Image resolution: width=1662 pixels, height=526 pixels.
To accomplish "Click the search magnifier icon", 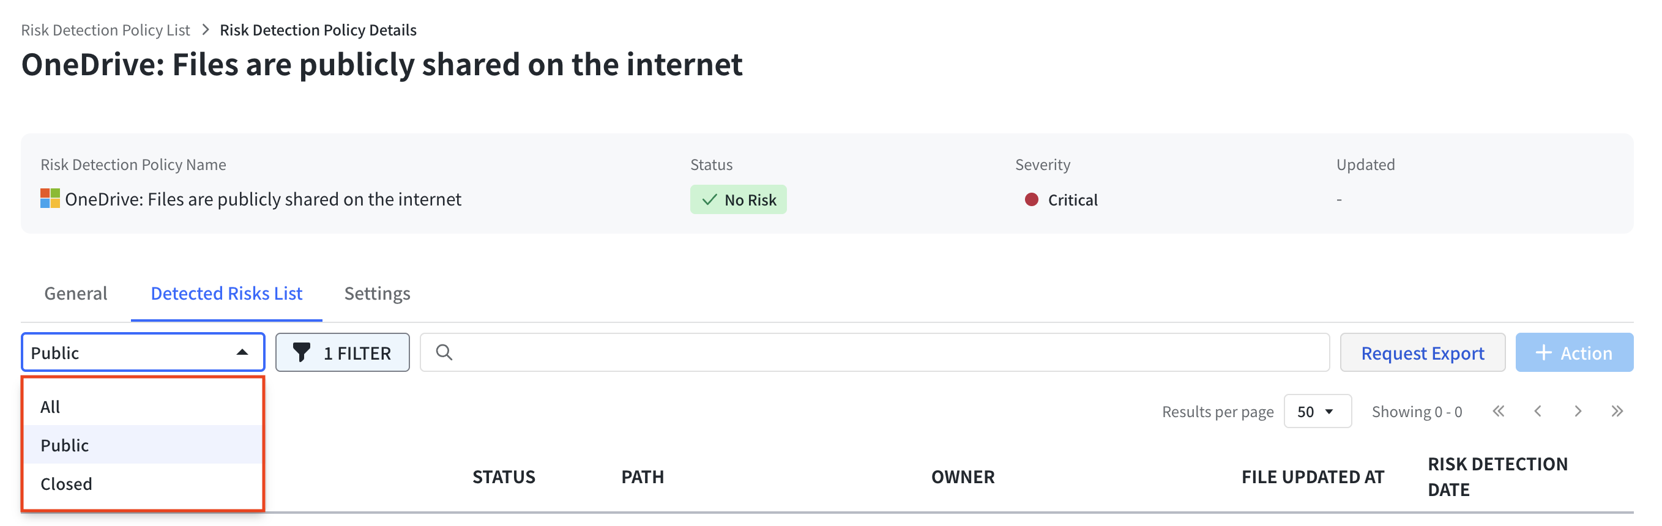I will tap(444, 352).
